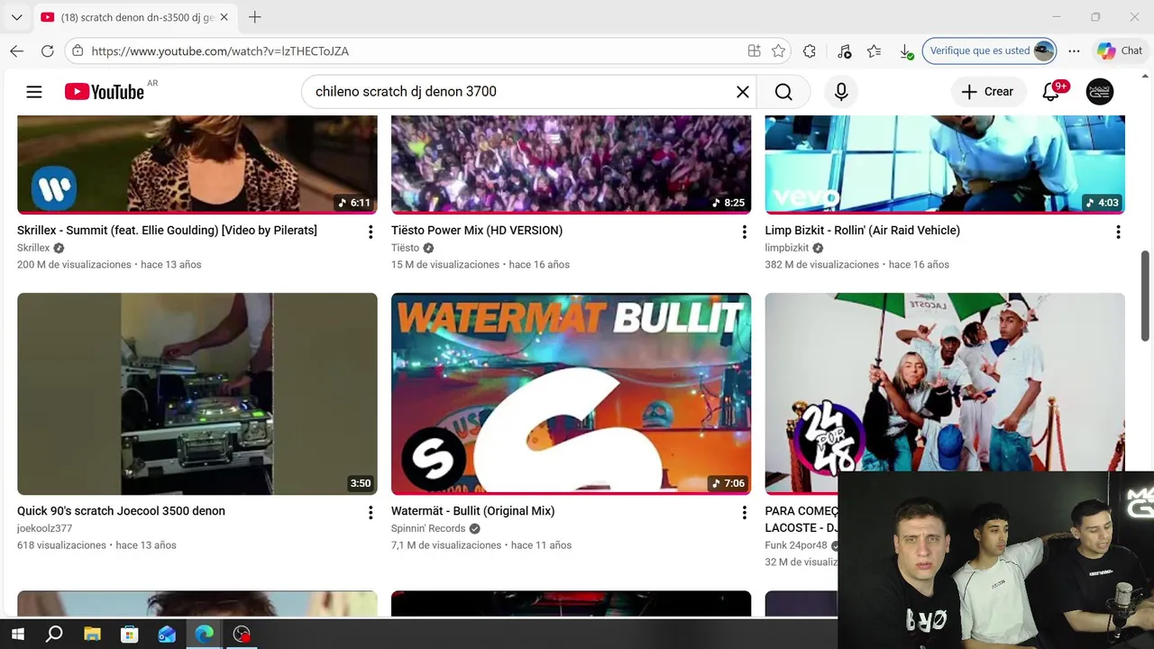Close the scratch denon browser tab
1154x649 pixels.
(x=224, y=17)
